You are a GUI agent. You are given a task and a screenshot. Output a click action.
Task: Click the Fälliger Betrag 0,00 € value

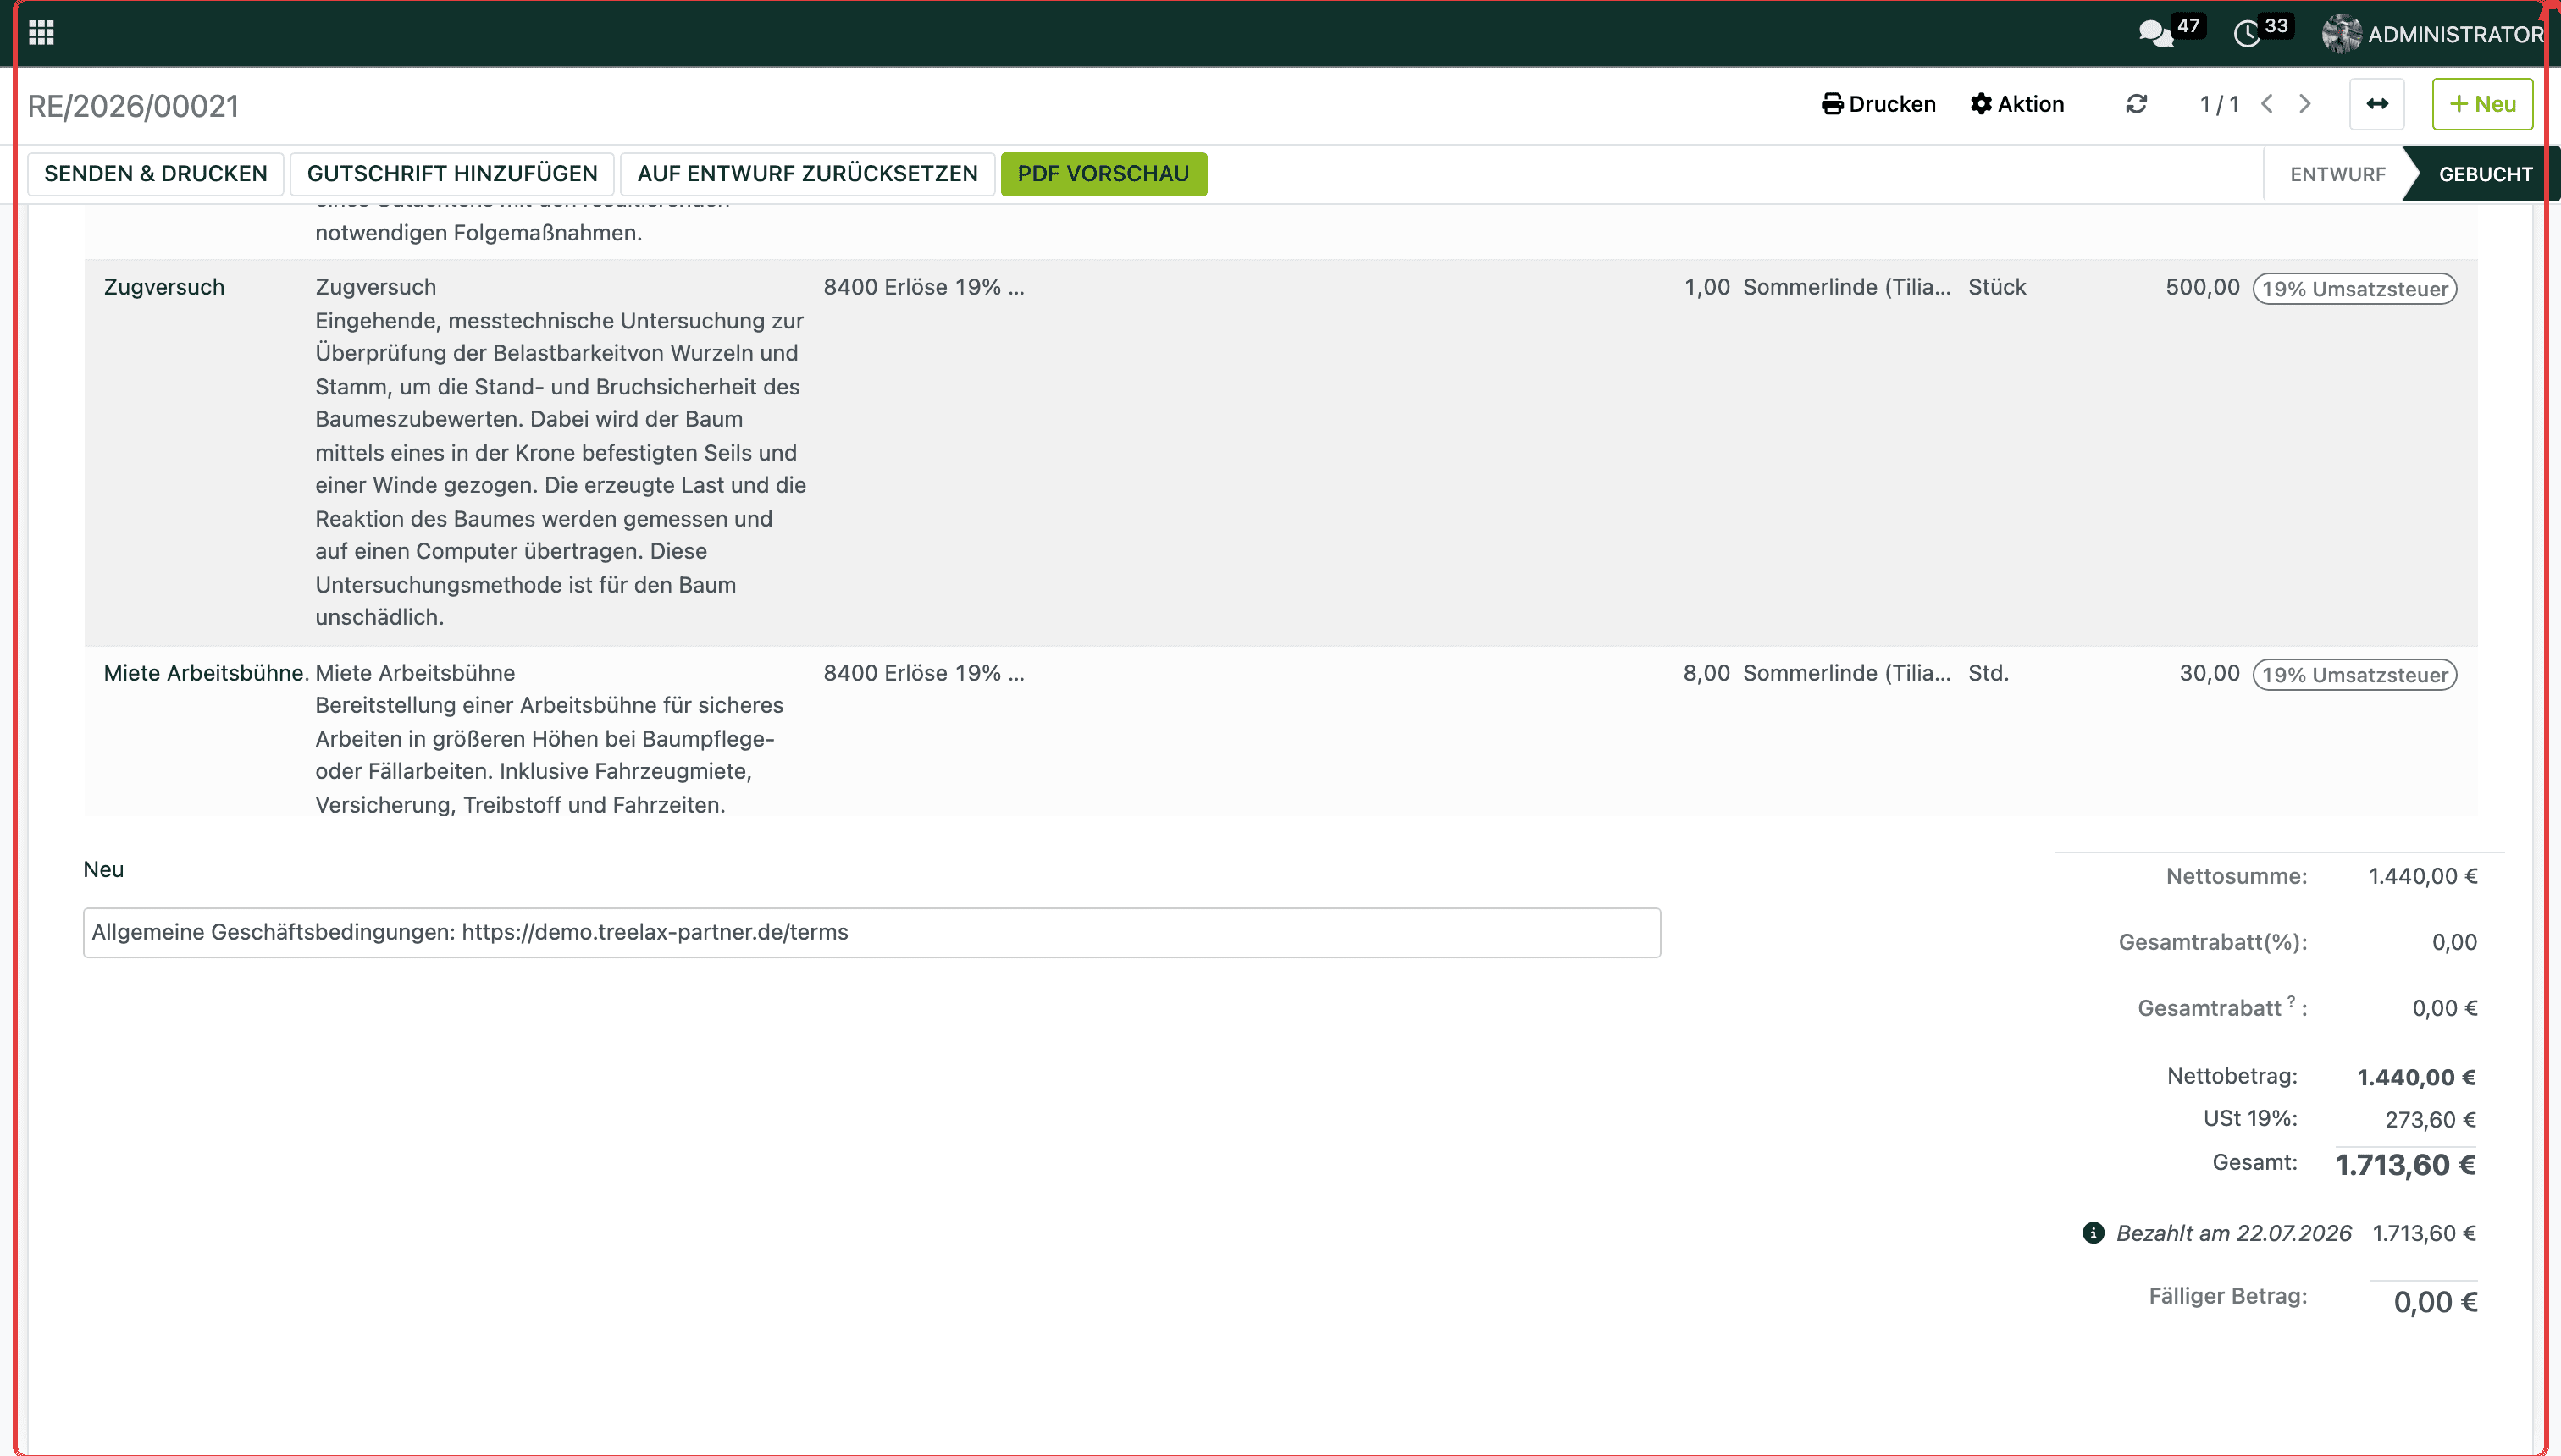(2435, 1302)
